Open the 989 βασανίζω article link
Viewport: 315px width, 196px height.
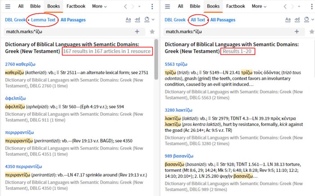[179, 156]
